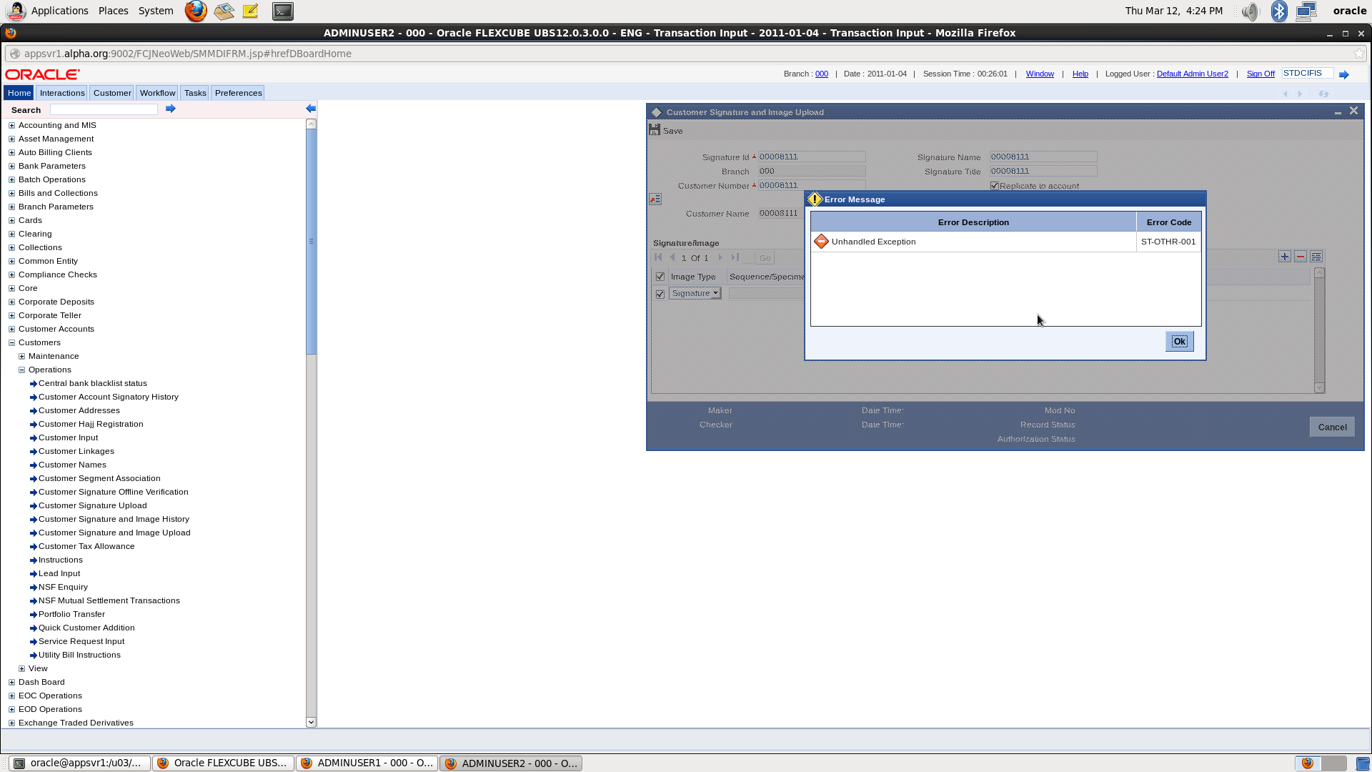Screen dimensions: 1372x772
Task: Enable the Signature row checkbox
Action: coord(660,293)
